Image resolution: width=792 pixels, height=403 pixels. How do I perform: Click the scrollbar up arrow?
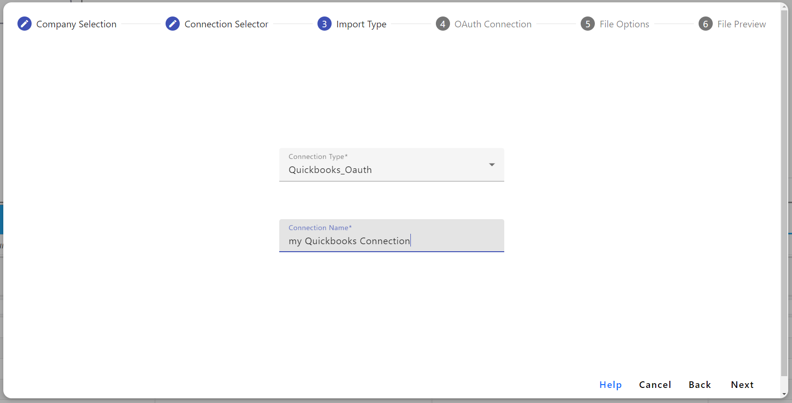coord(784,7)
